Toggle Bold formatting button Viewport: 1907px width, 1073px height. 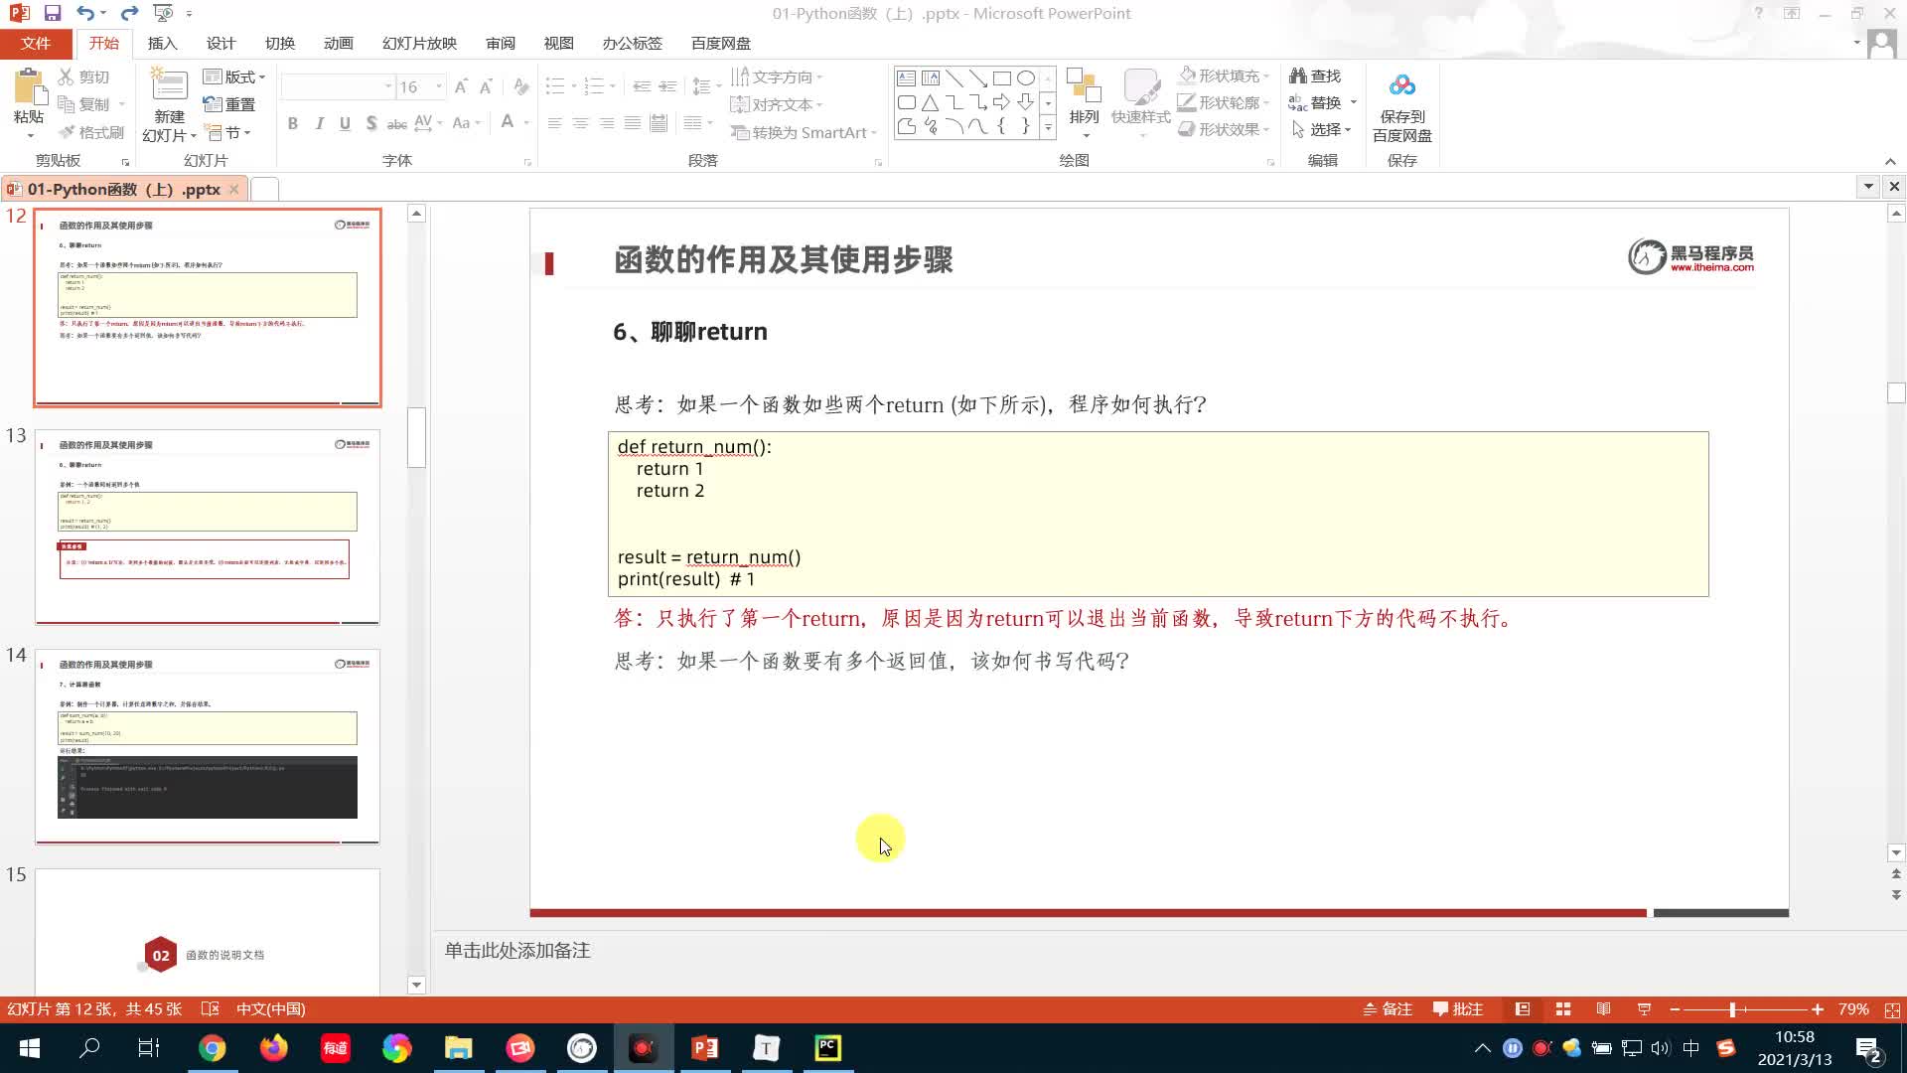pyautogui.click(x=292, y=123)
